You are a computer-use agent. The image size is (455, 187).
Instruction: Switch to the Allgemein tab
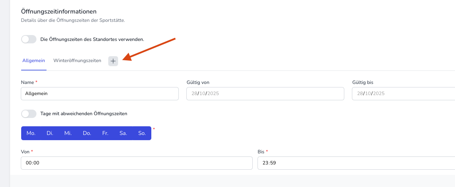pos(34,61)
